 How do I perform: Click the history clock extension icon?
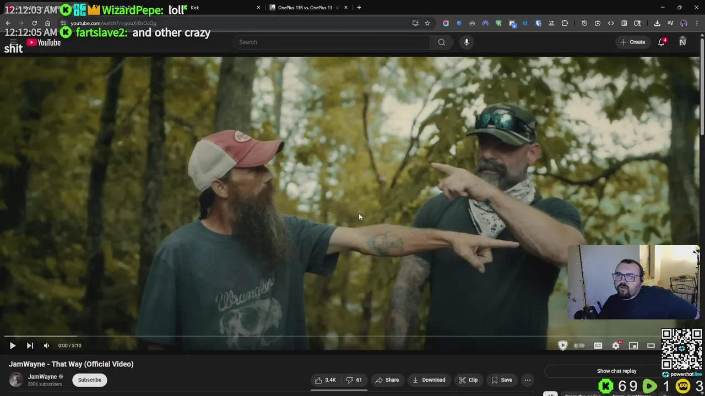point(584,23)
